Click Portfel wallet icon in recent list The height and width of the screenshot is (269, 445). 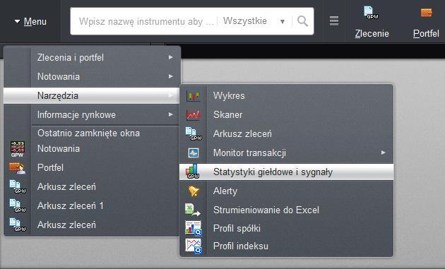(x=18, y=168)
